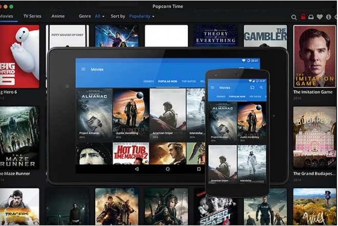Expand the Genre All dropdown
This screenshot has height=226, width=338.
point(99,16)
